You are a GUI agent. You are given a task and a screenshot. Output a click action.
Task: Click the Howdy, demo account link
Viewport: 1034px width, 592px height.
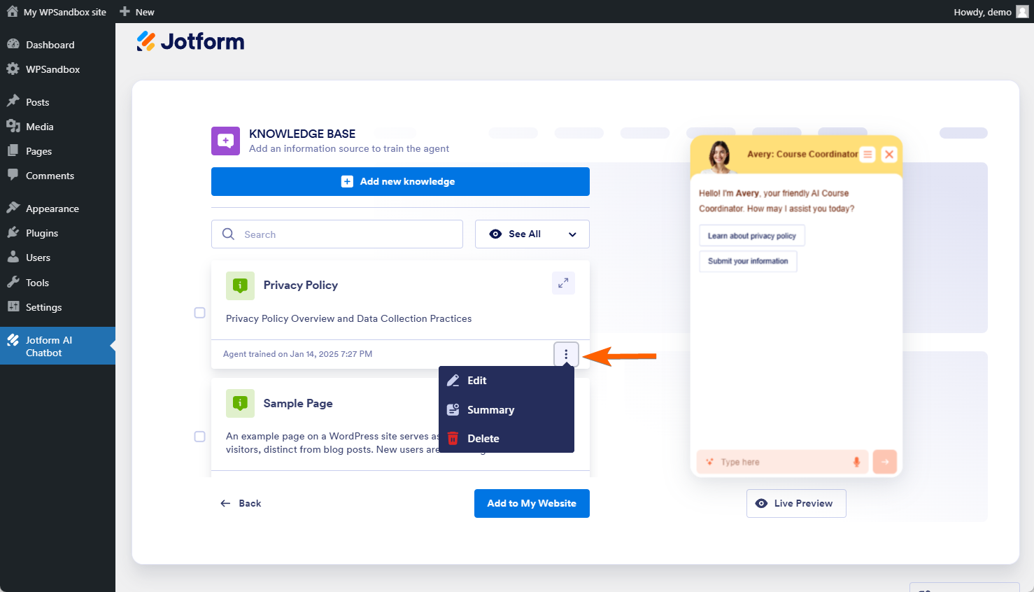[991, 12]
